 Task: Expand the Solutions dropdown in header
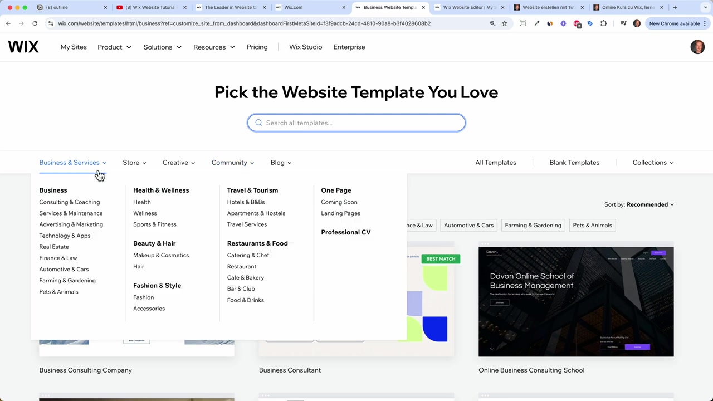(x=163, y=47)
